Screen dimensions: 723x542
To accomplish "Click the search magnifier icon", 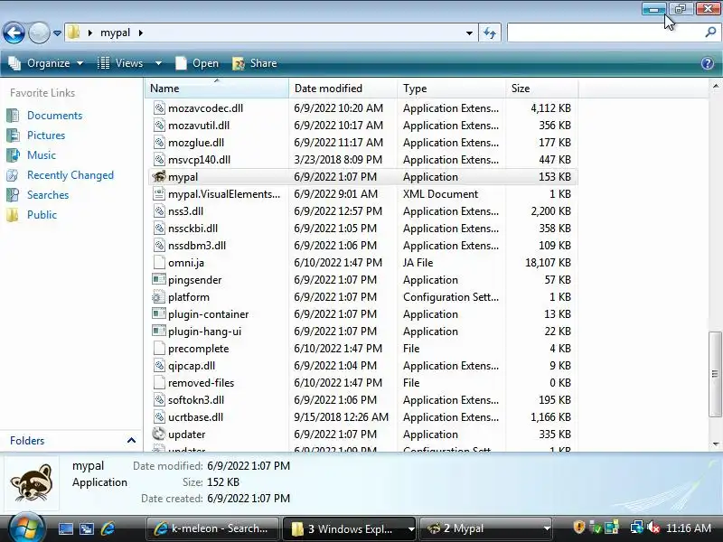I will click(x=710, y=33).
